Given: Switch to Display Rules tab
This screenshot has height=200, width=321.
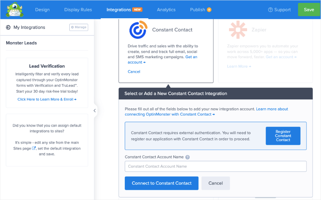Looking at the screenshot, I should [78, 10].
